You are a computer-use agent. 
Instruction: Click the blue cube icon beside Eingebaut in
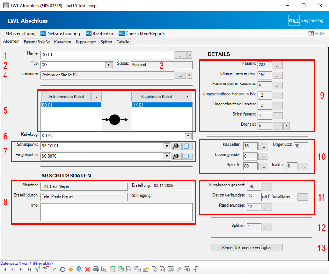click(x=186, y=156)
